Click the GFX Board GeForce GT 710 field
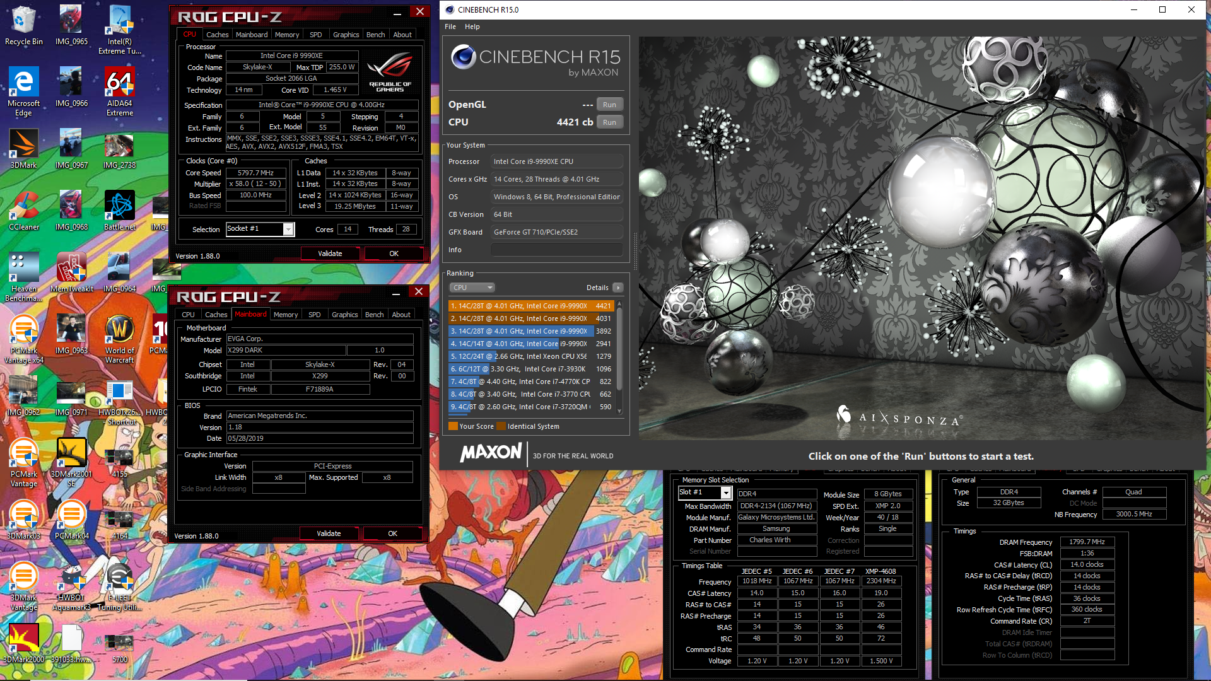 click(x=557, y=232)
